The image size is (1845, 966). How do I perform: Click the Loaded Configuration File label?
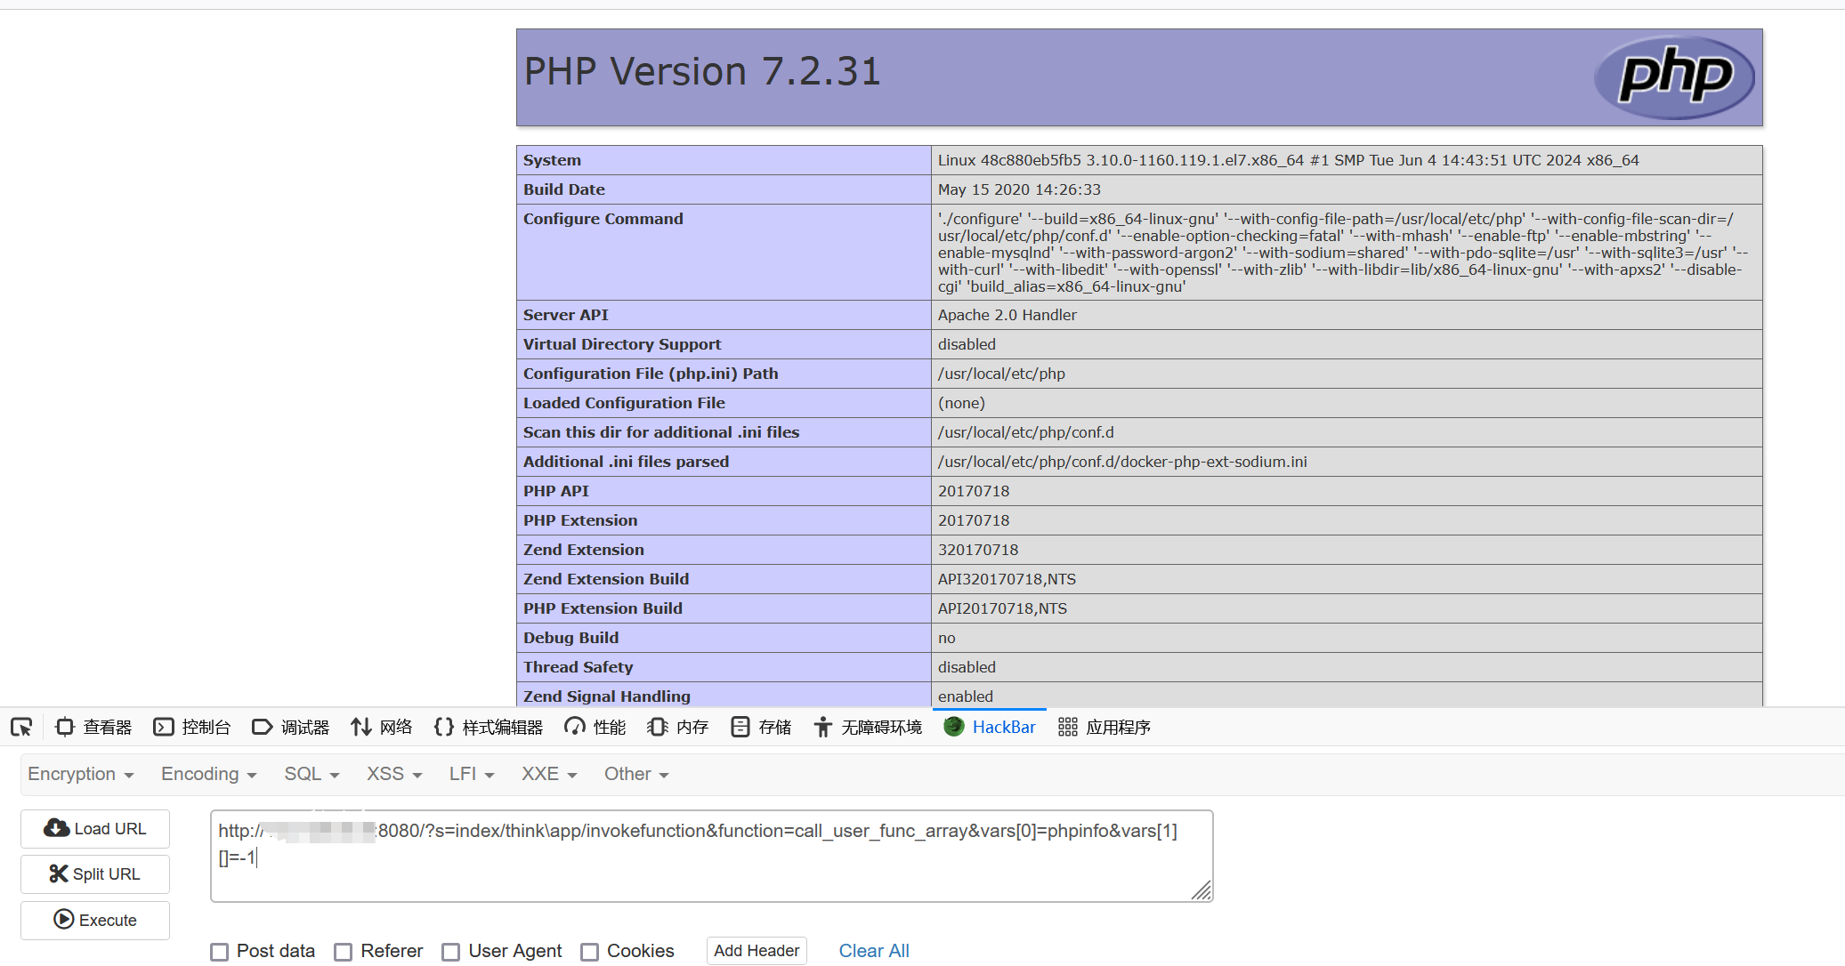[x=624, y=403]
